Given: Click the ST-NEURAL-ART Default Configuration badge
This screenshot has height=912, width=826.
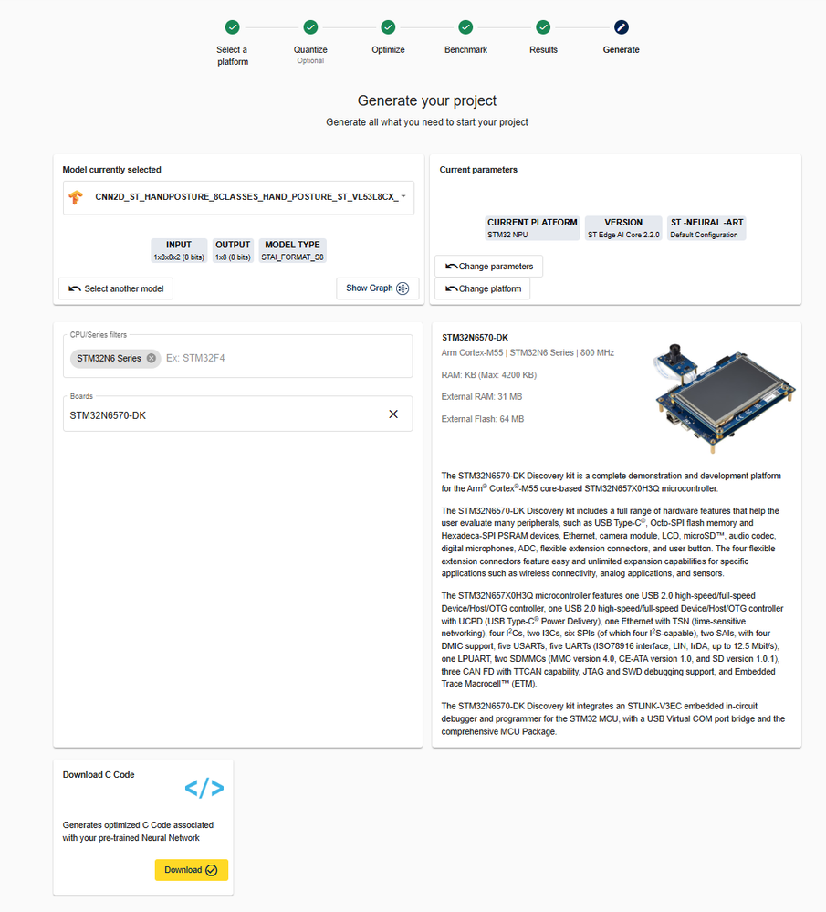Looking at the screenshot, I should coord(706,228).
